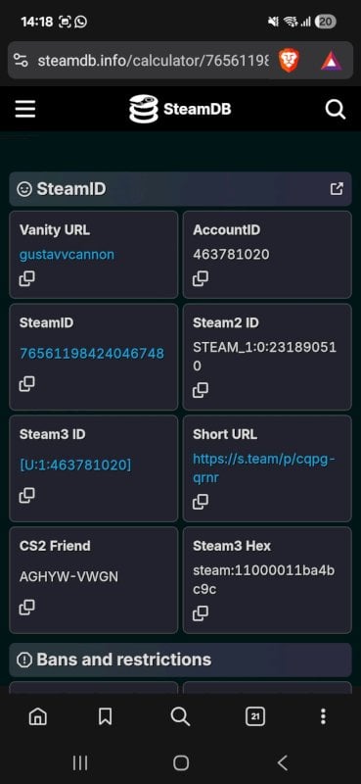This screenshot has width=361, height=784.
Task: Copy the AccountID value
Action: (x=201, y=278)
